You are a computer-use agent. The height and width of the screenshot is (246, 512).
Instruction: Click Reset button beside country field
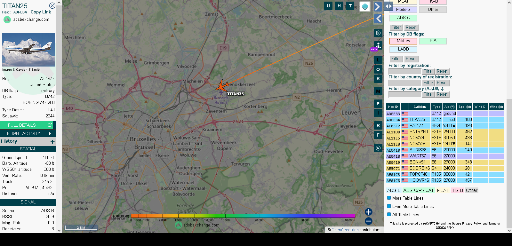pyautogui.click(x=442, y=83)
